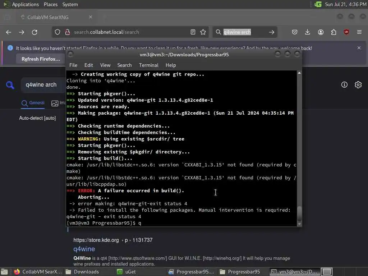
Task: Click the terminal scrollbar down arrow
Action: coord(299,224)
